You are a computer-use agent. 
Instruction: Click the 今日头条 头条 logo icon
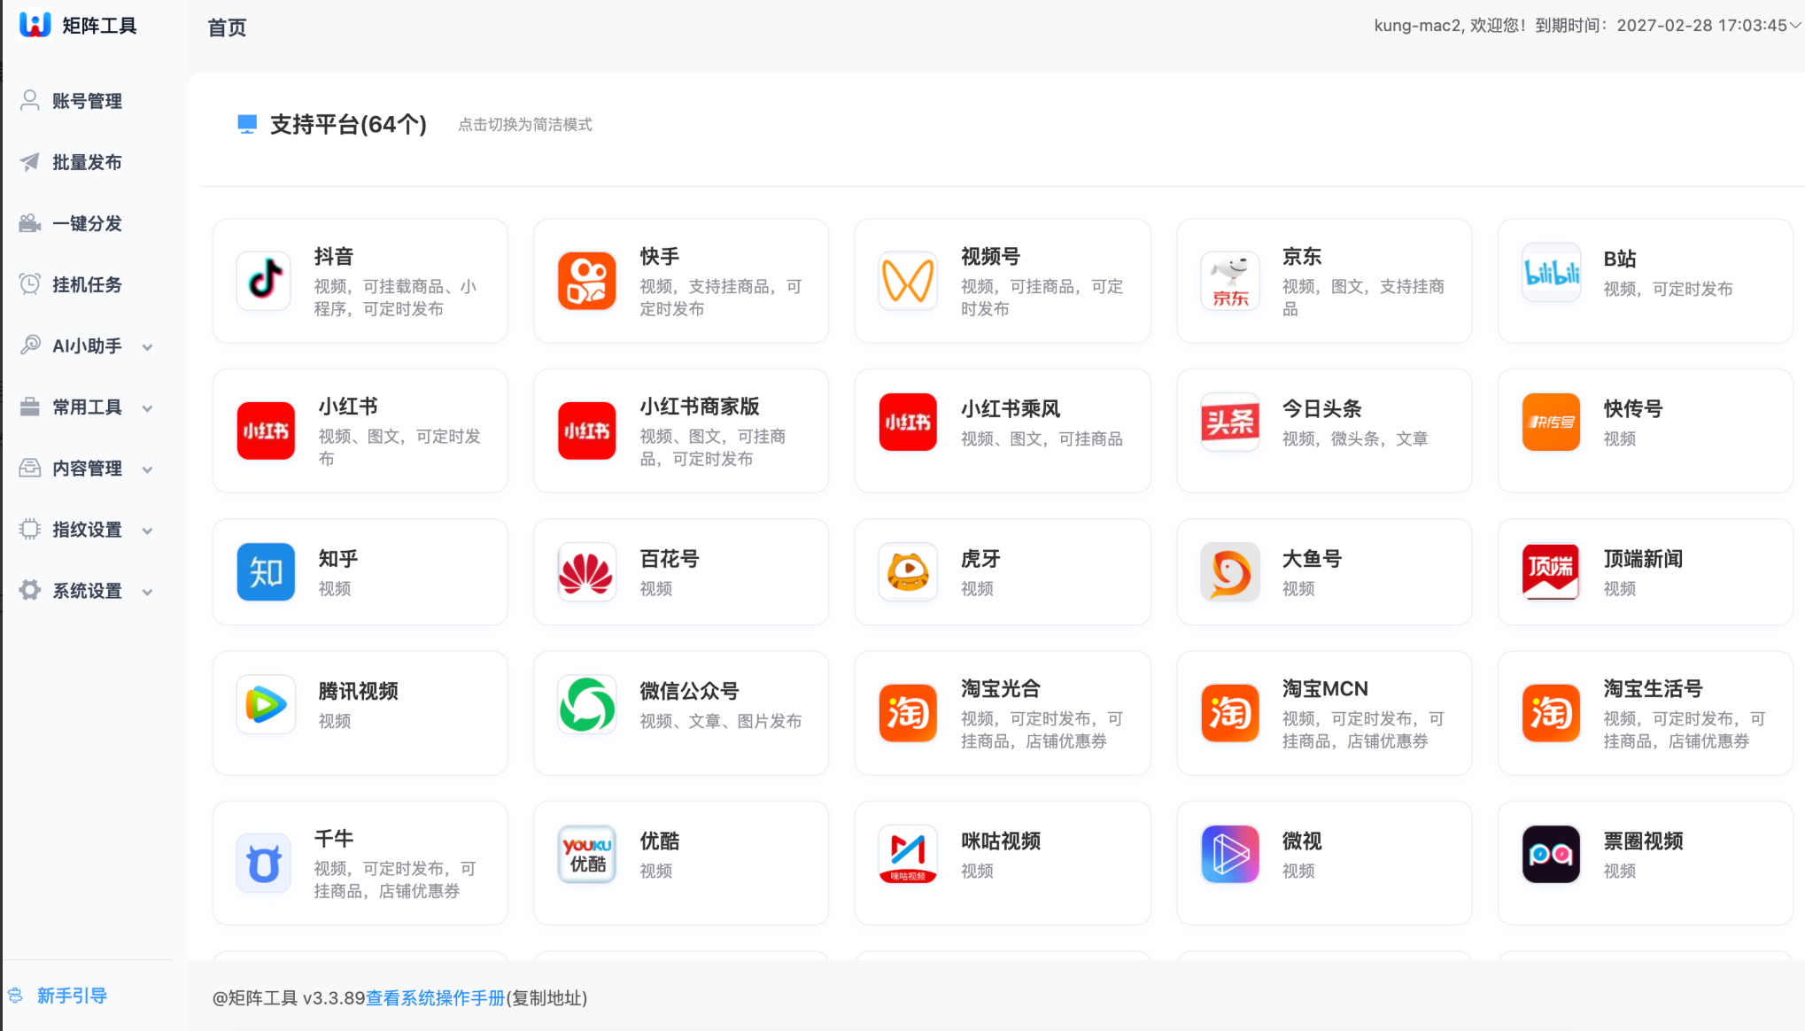coord(1230,422)
